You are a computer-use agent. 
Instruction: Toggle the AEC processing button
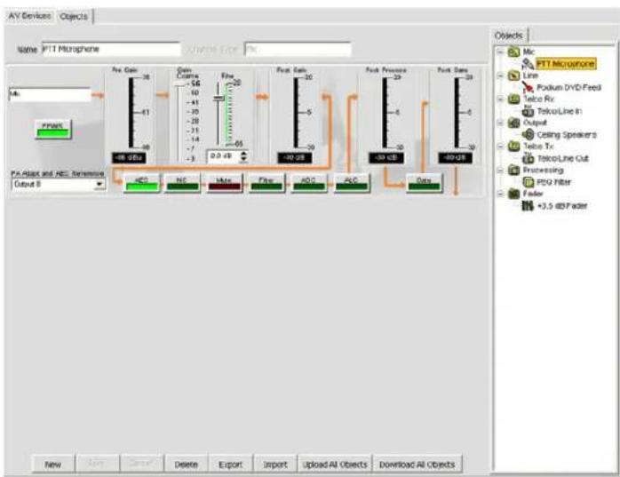(x=141, y=183)
